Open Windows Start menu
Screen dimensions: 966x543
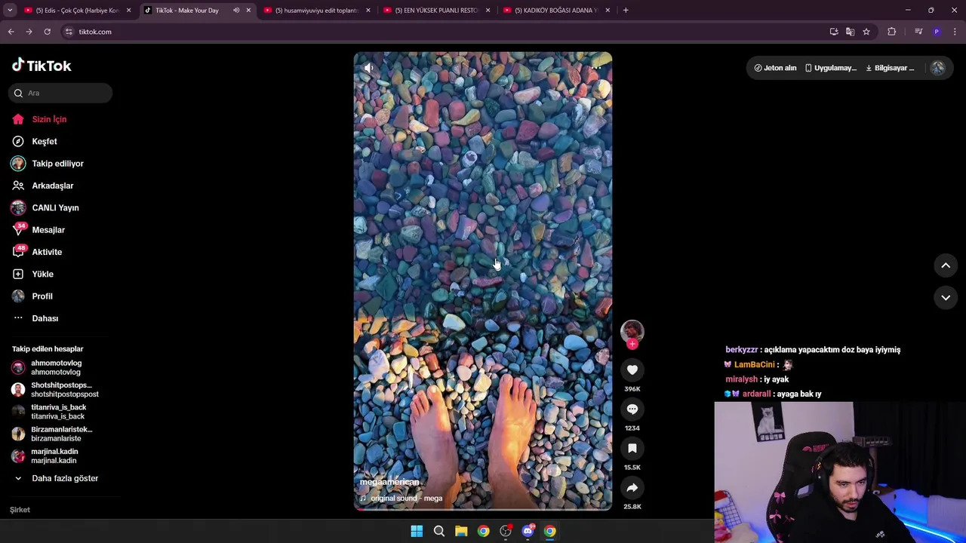417,531
